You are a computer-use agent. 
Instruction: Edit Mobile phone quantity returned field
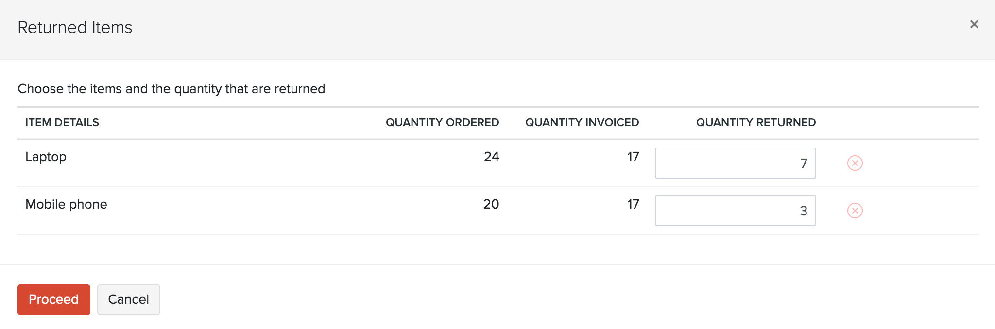click(x=735, y=211)
